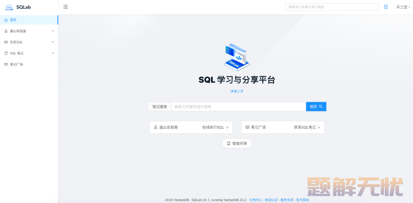Focus the top header note search field

[332, 7]
